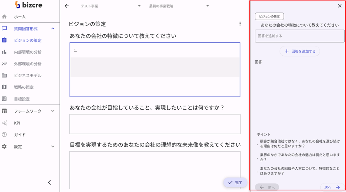The width and height of the screenshot is (346, 192).
Task: Click the 回答を追加する input field
Action: [299, 36]
